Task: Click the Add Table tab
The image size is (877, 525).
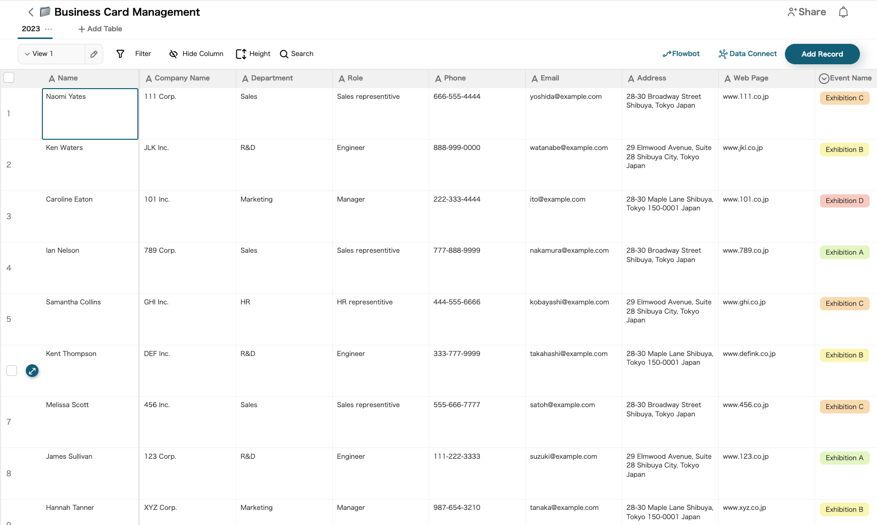Action: (100, 29)
